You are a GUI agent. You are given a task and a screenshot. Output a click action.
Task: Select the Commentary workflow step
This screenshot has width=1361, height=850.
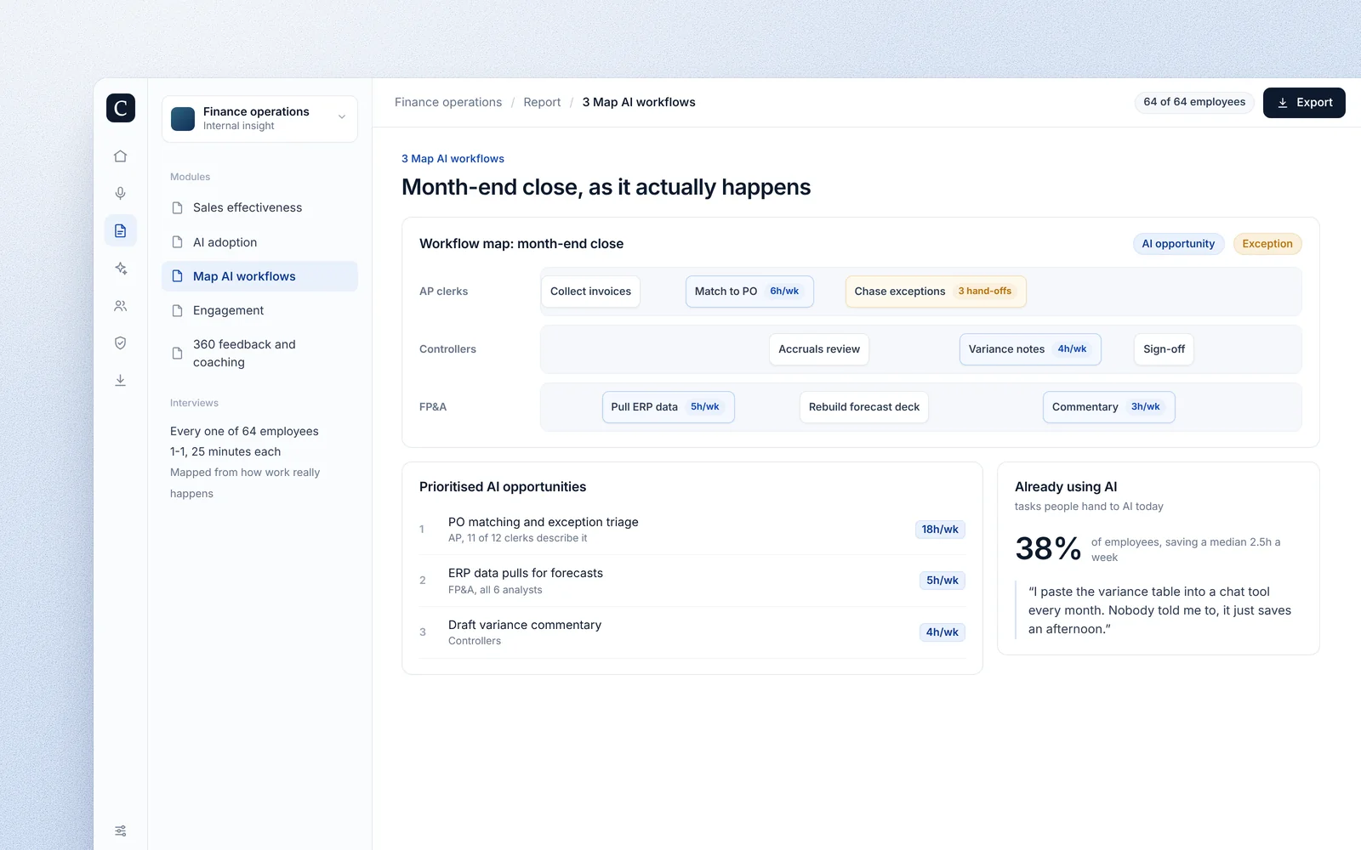1108,407
